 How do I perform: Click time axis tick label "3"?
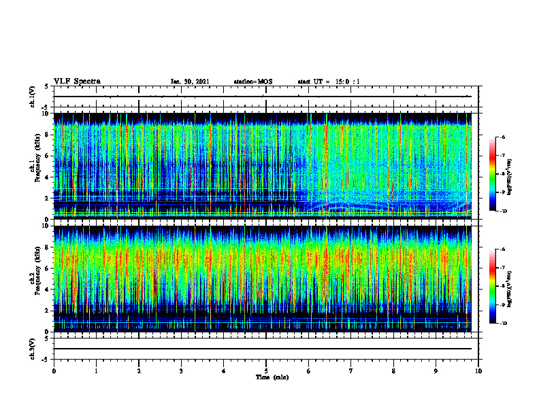[181, 371]
